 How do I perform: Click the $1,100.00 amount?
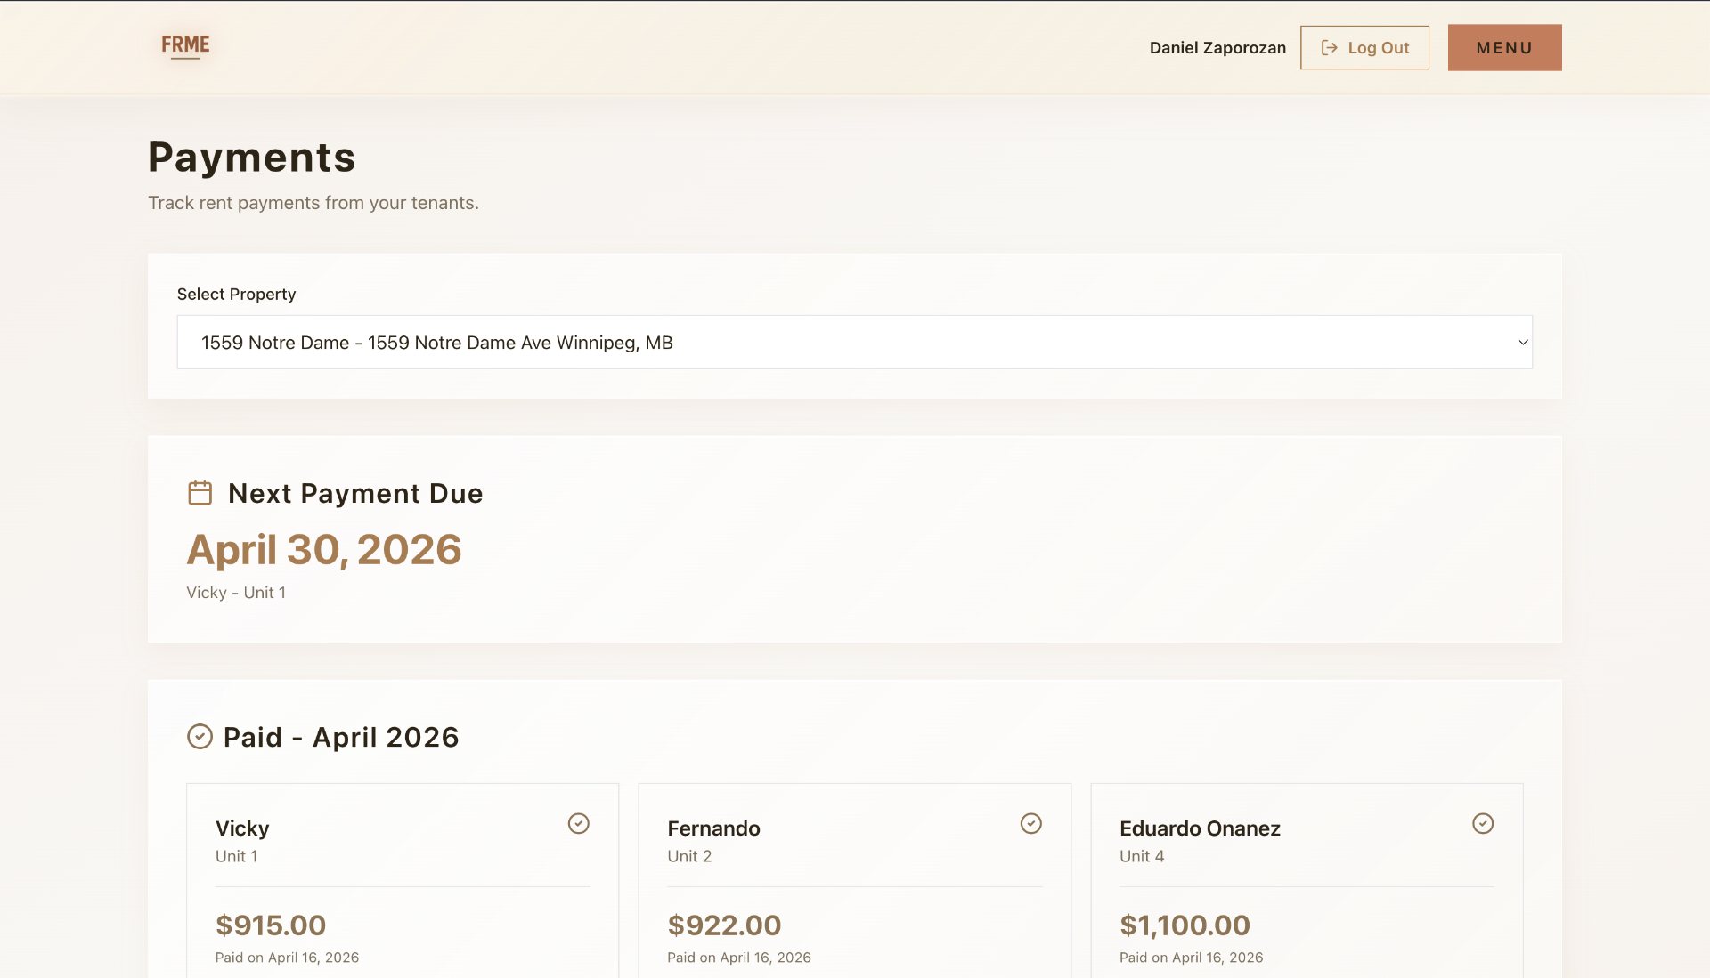pos(1185,925)
